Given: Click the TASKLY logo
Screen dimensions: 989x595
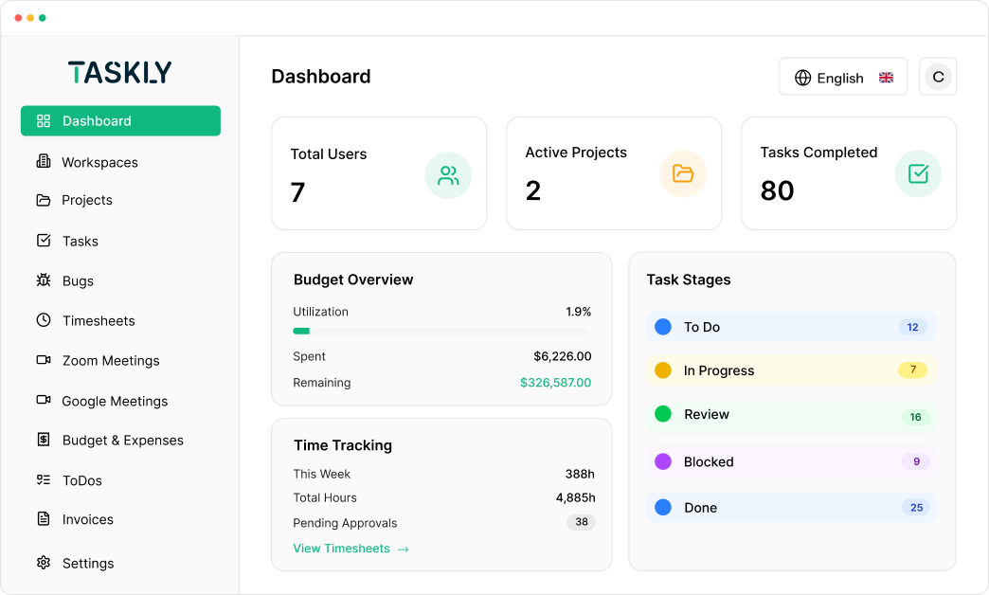Looking at the screenshot, I should 120,72.
